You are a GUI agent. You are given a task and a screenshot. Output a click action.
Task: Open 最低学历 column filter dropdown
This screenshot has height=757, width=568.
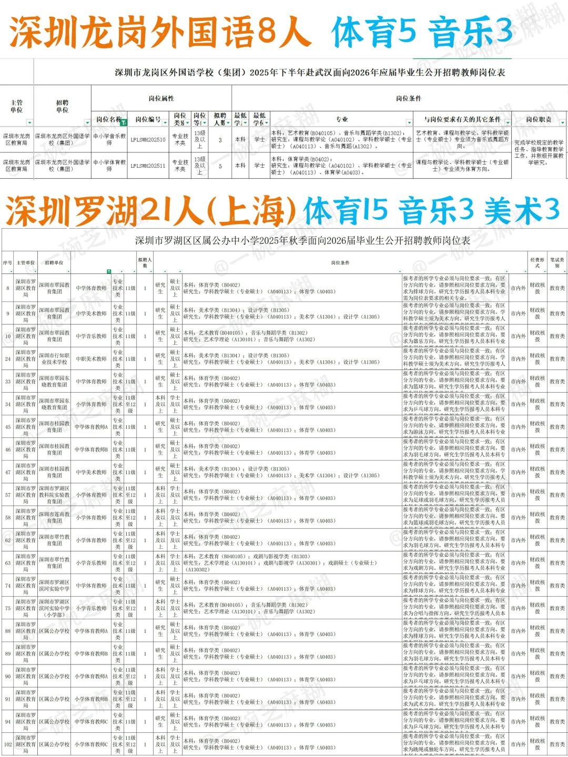click(x=246, y=122)
